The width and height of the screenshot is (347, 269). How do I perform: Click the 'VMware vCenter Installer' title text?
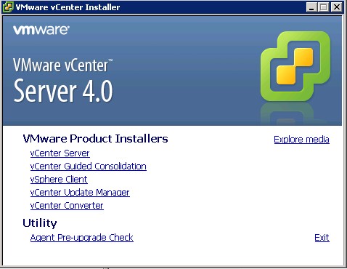[68, 7]
